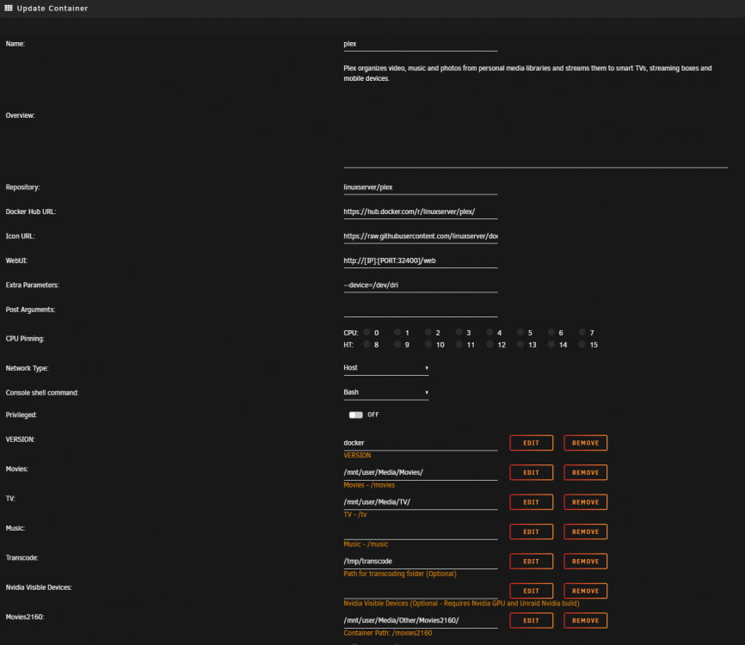Check CPU 0 pinning box

point(366,332)
